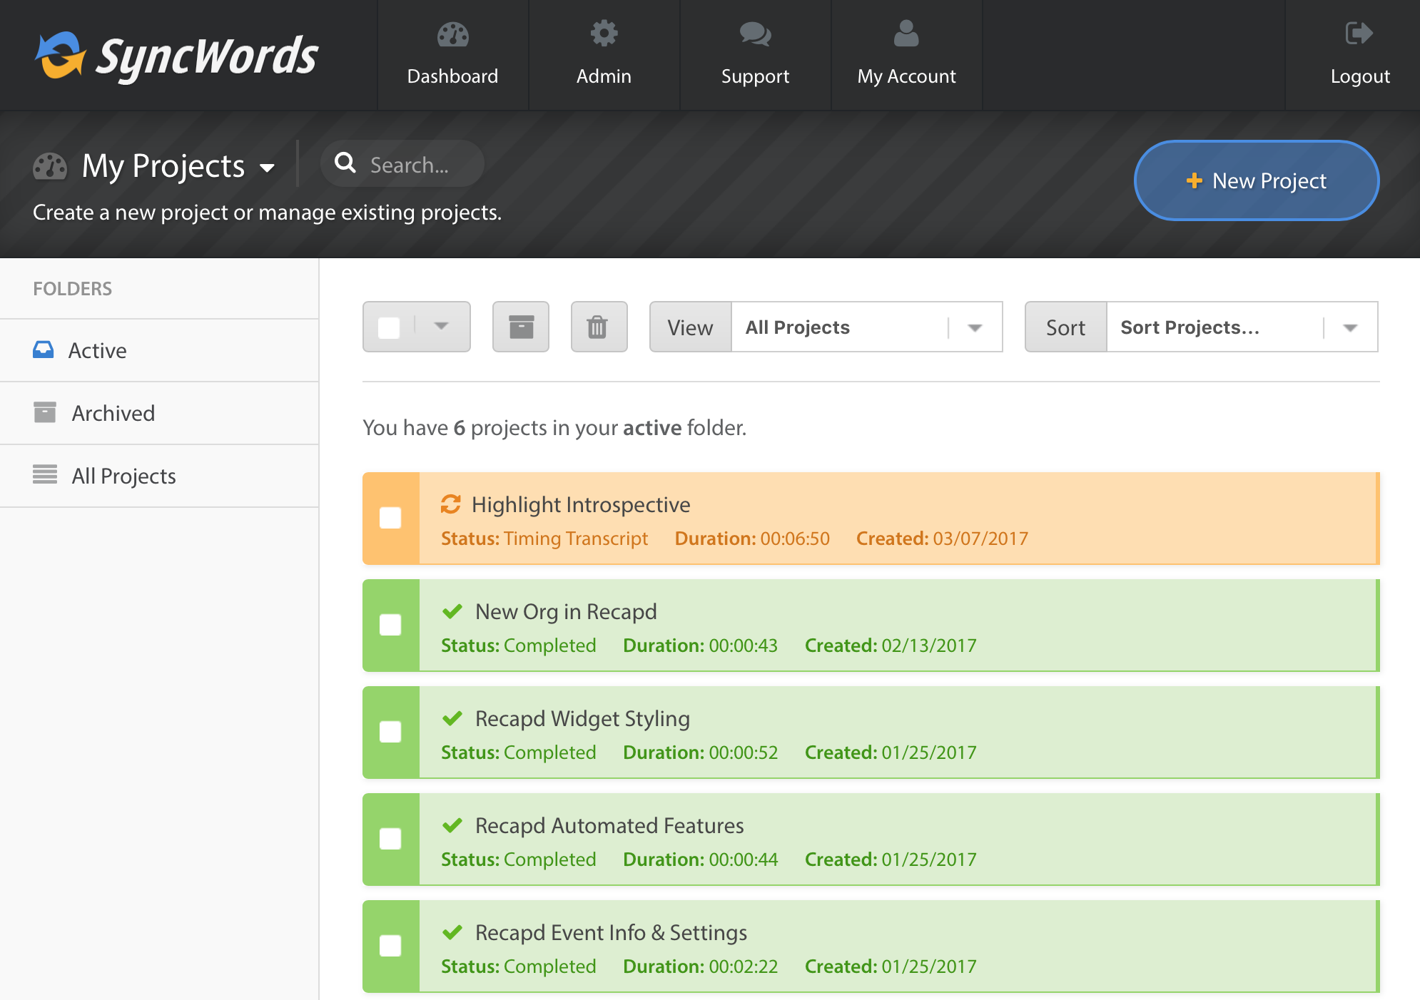Image resolution: width=1420 pixels, height=1000 pixels.
Task: Open the Recapd Widget Styling project
Action: 582,718
